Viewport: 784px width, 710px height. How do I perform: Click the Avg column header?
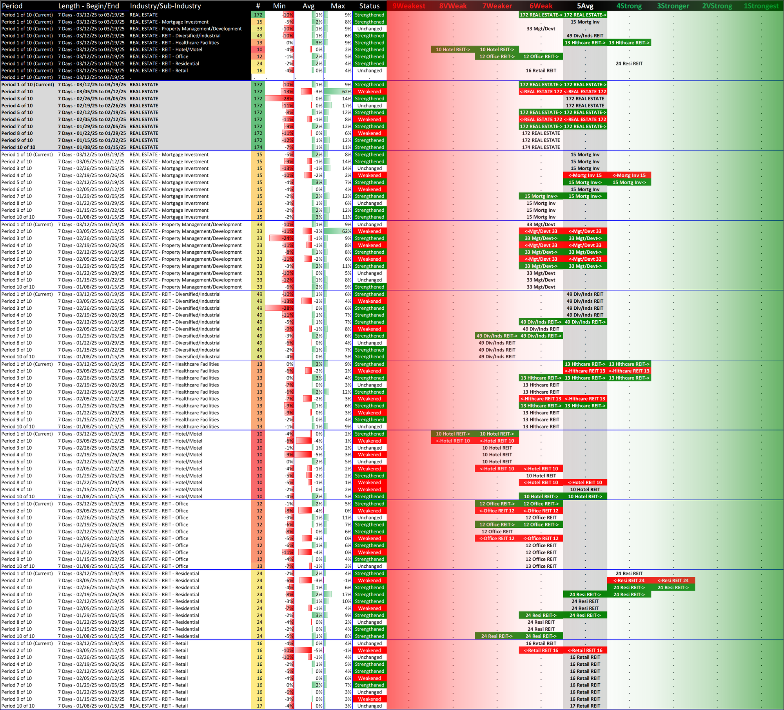click(x=309, y=6)
